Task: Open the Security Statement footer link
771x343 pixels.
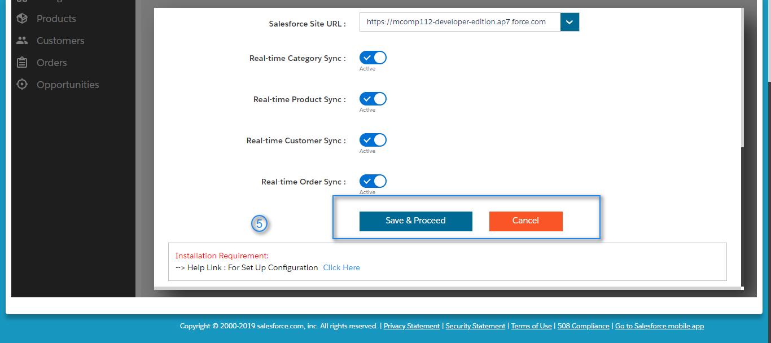Action: point(475,326)
